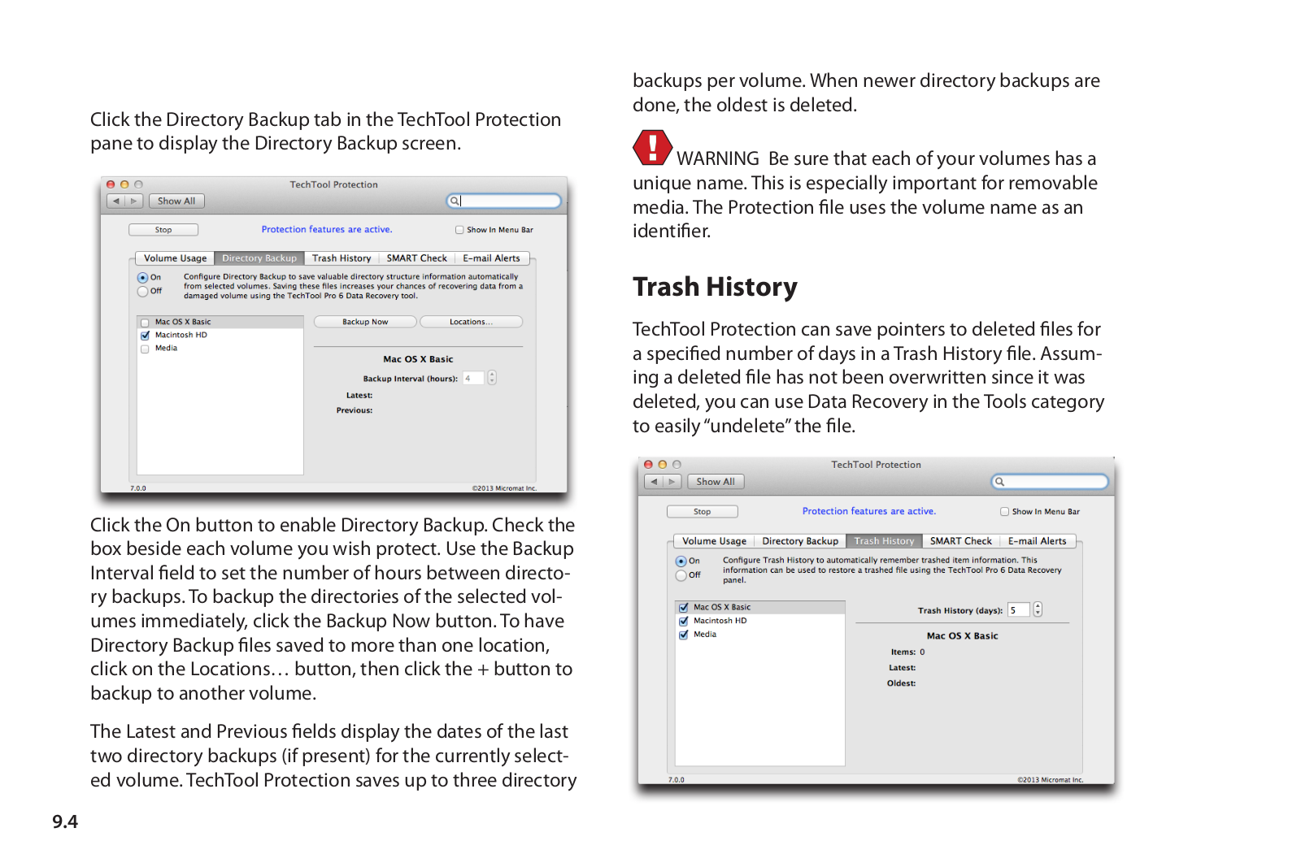Click the Locations… button

471,322
